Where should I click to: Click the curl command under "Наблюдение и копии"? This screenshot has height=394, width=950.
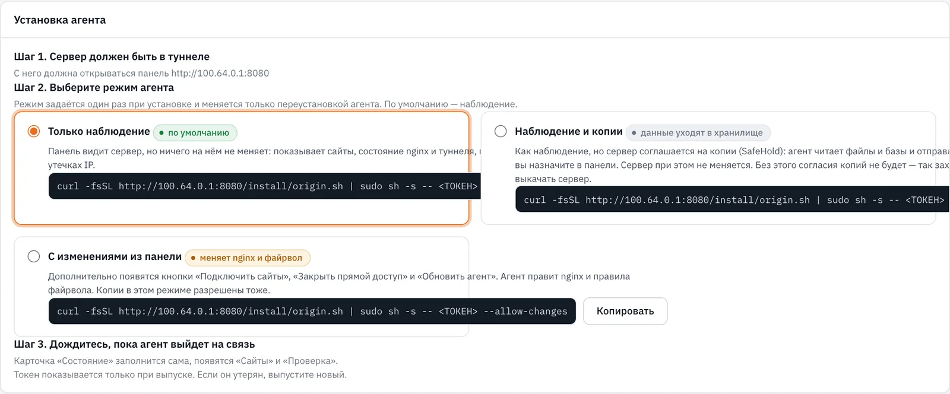(732, 200)
